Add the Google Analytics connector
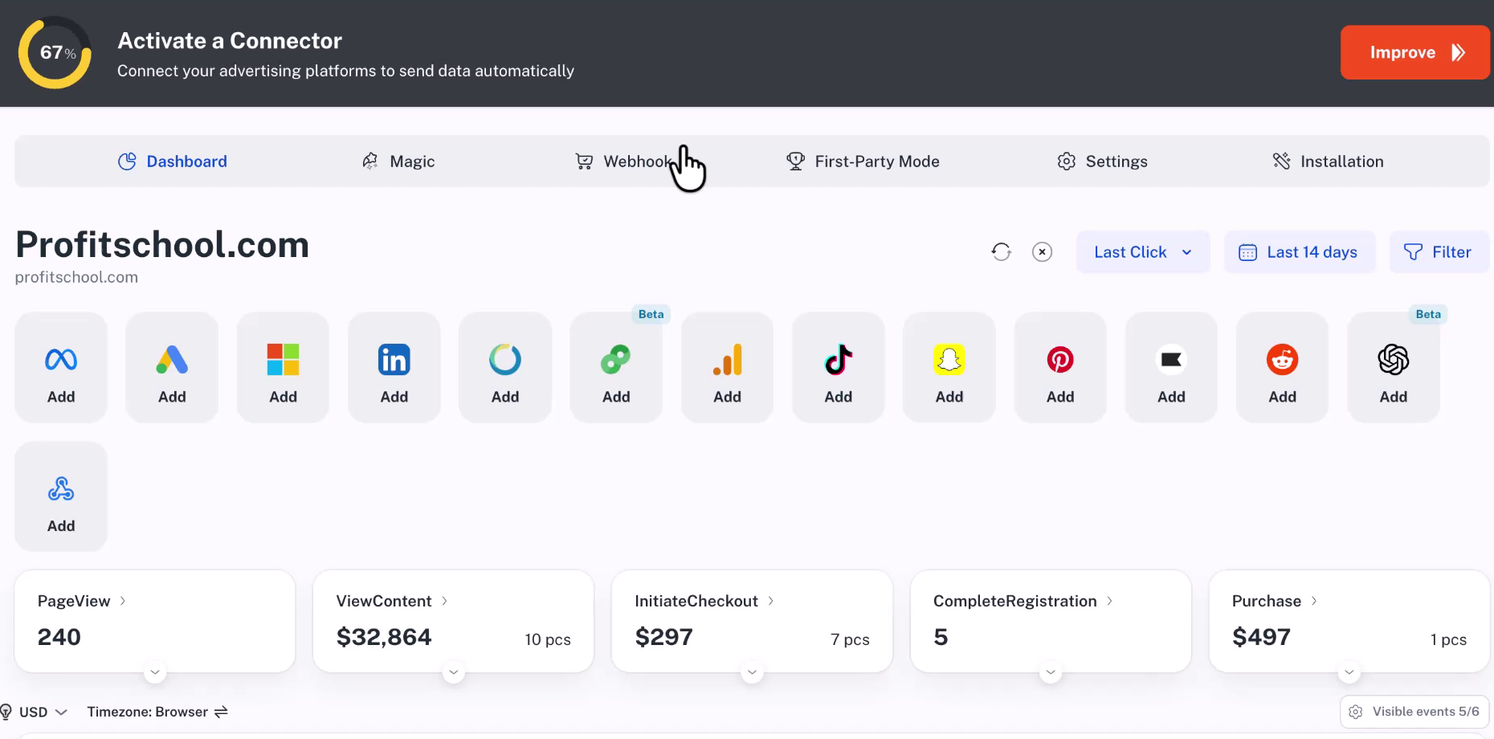The image size is (1494, 739). (727, 368)
